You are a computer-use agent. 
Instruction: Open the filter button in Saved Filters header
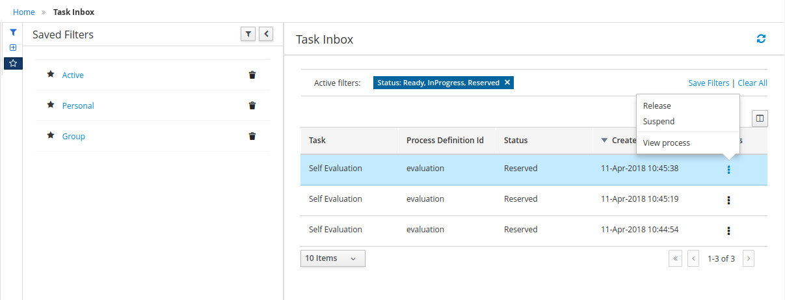point(248,34)
